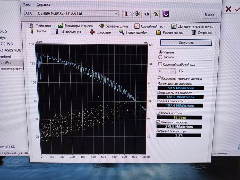Click the minimum speed value 50.5 Мбайт/сек
This screenshot has width=240, height=180.
(181, 88)
